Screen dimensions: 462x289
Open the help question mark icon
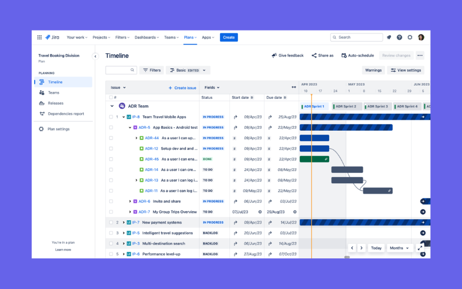(x=399, y=38)
